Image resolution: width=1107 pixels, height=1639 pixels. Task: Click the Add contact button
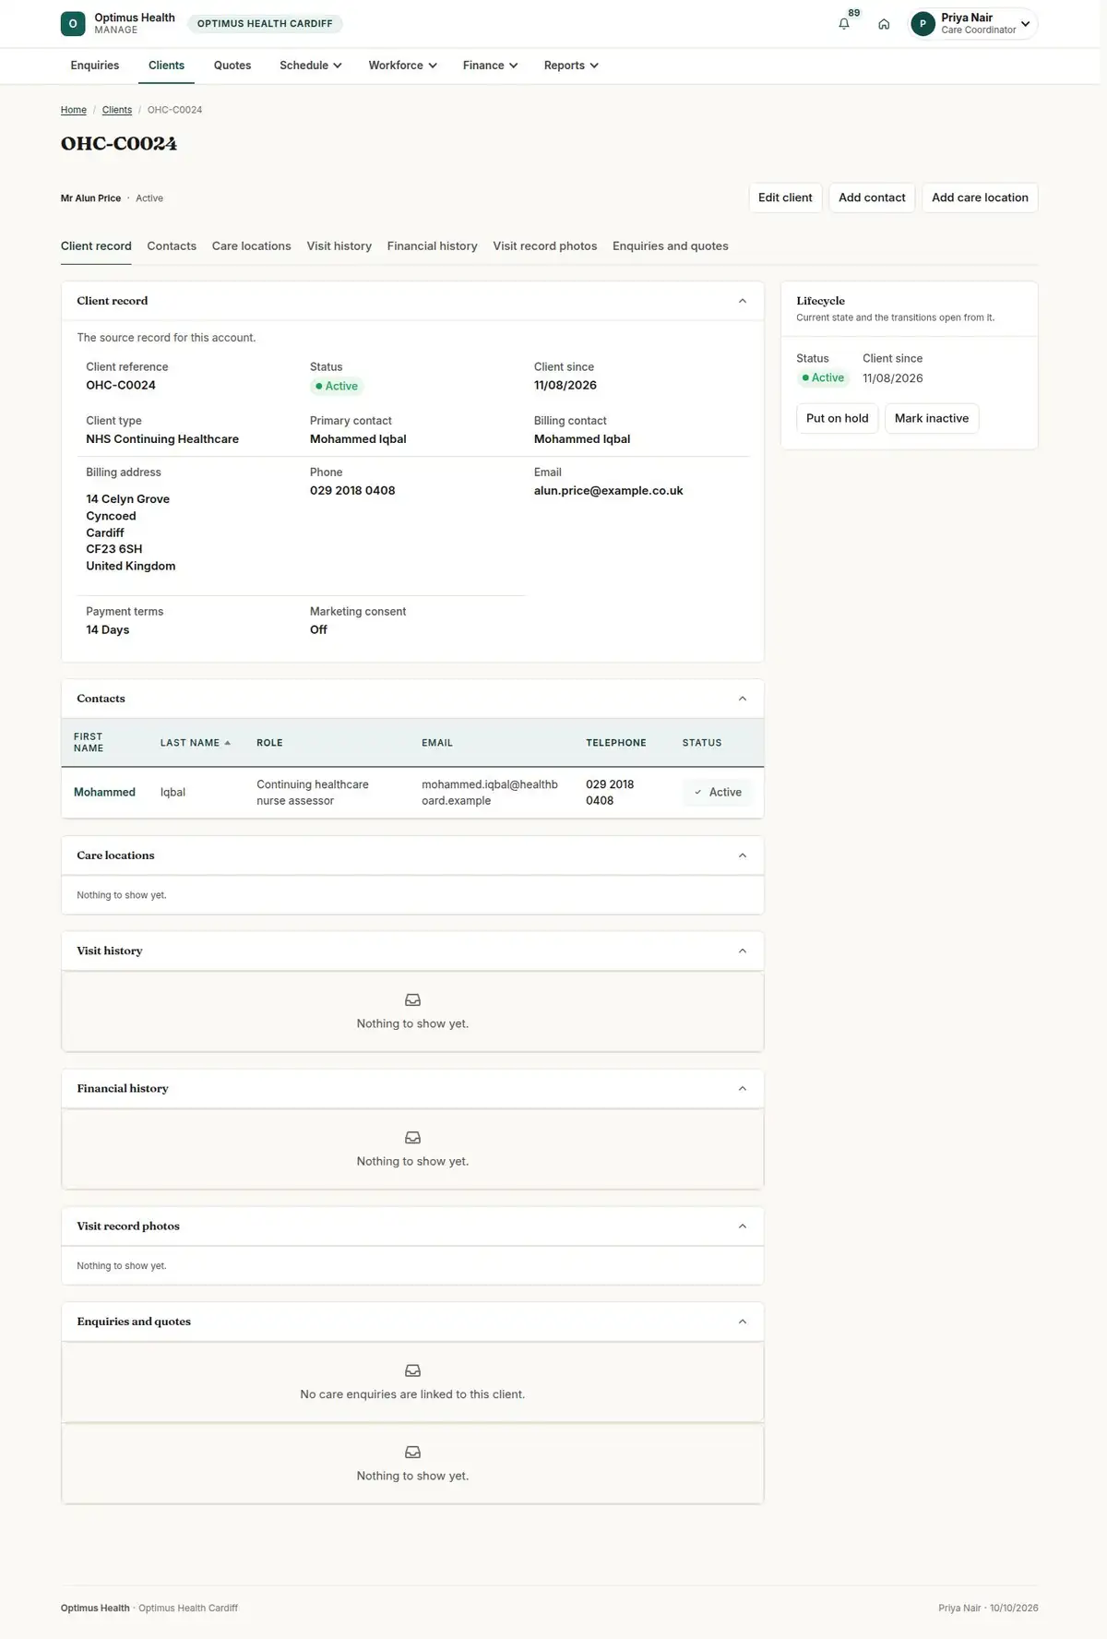[x=872, y=197]
